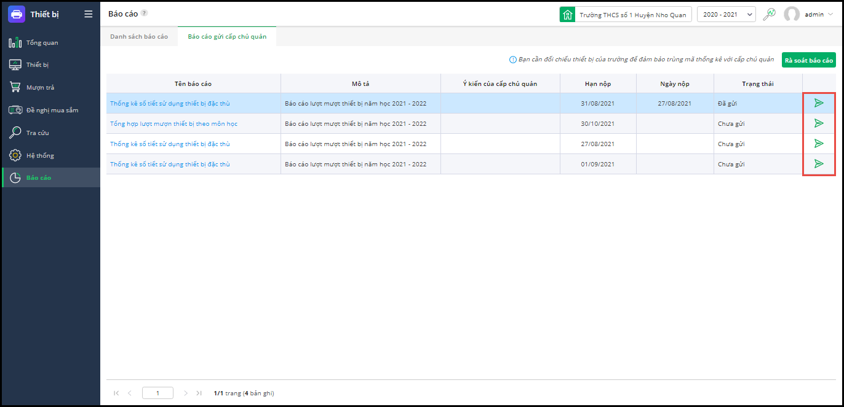The height and width of the screenshot is (407, 844).
Task: Click the page number input field
Action: point(157,393)
